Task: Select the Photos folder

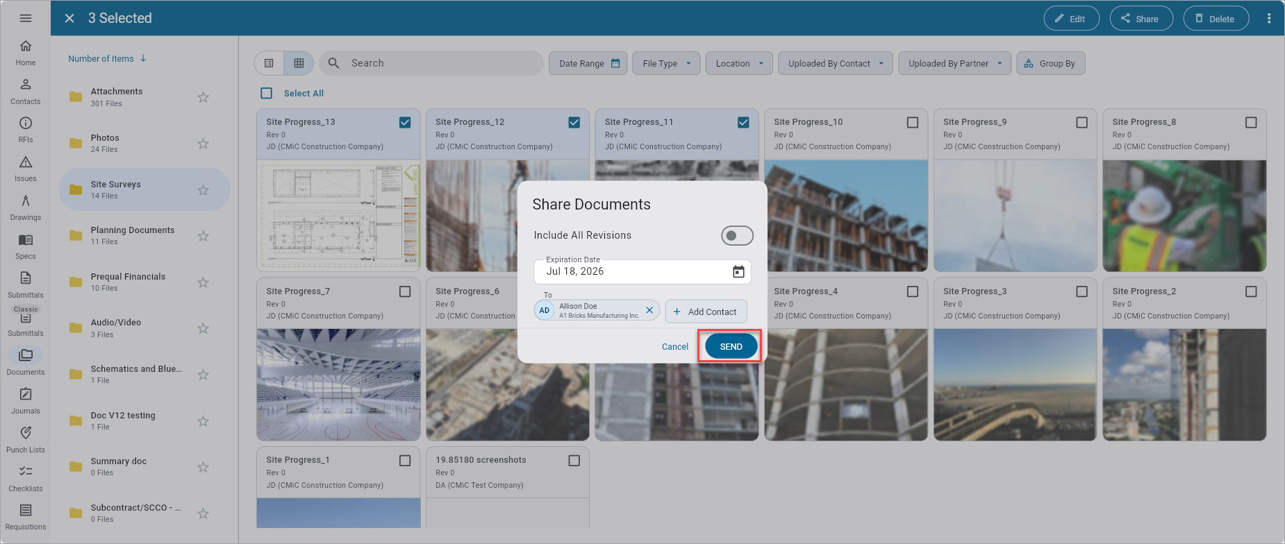Action: (x=144, y=144)
